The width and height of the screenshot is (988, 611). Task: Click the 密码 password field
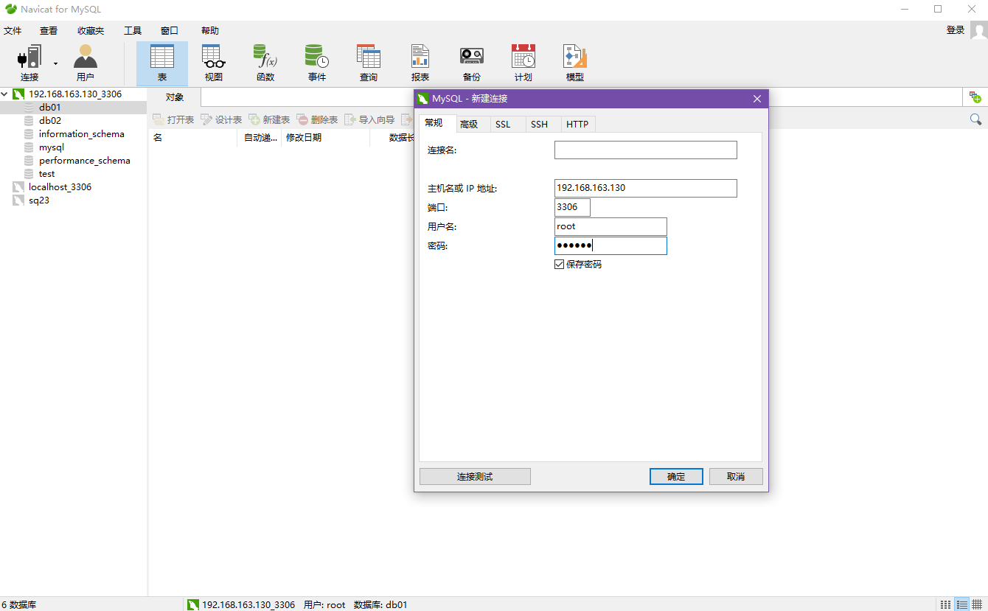coord(610,245)
